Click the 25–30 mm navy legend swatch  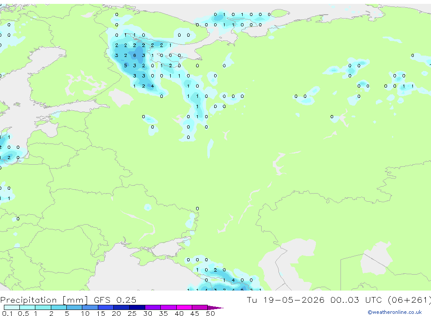tap(137, 307)
